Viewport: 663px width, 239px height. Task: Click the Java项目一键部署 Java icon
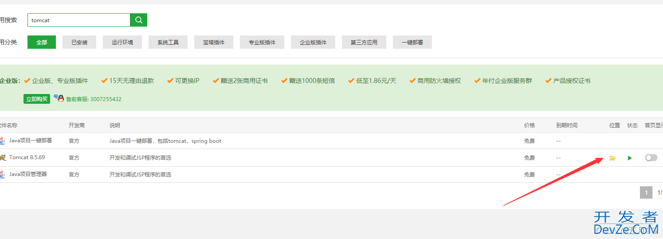pyautogui.click(x=2, y=141)
